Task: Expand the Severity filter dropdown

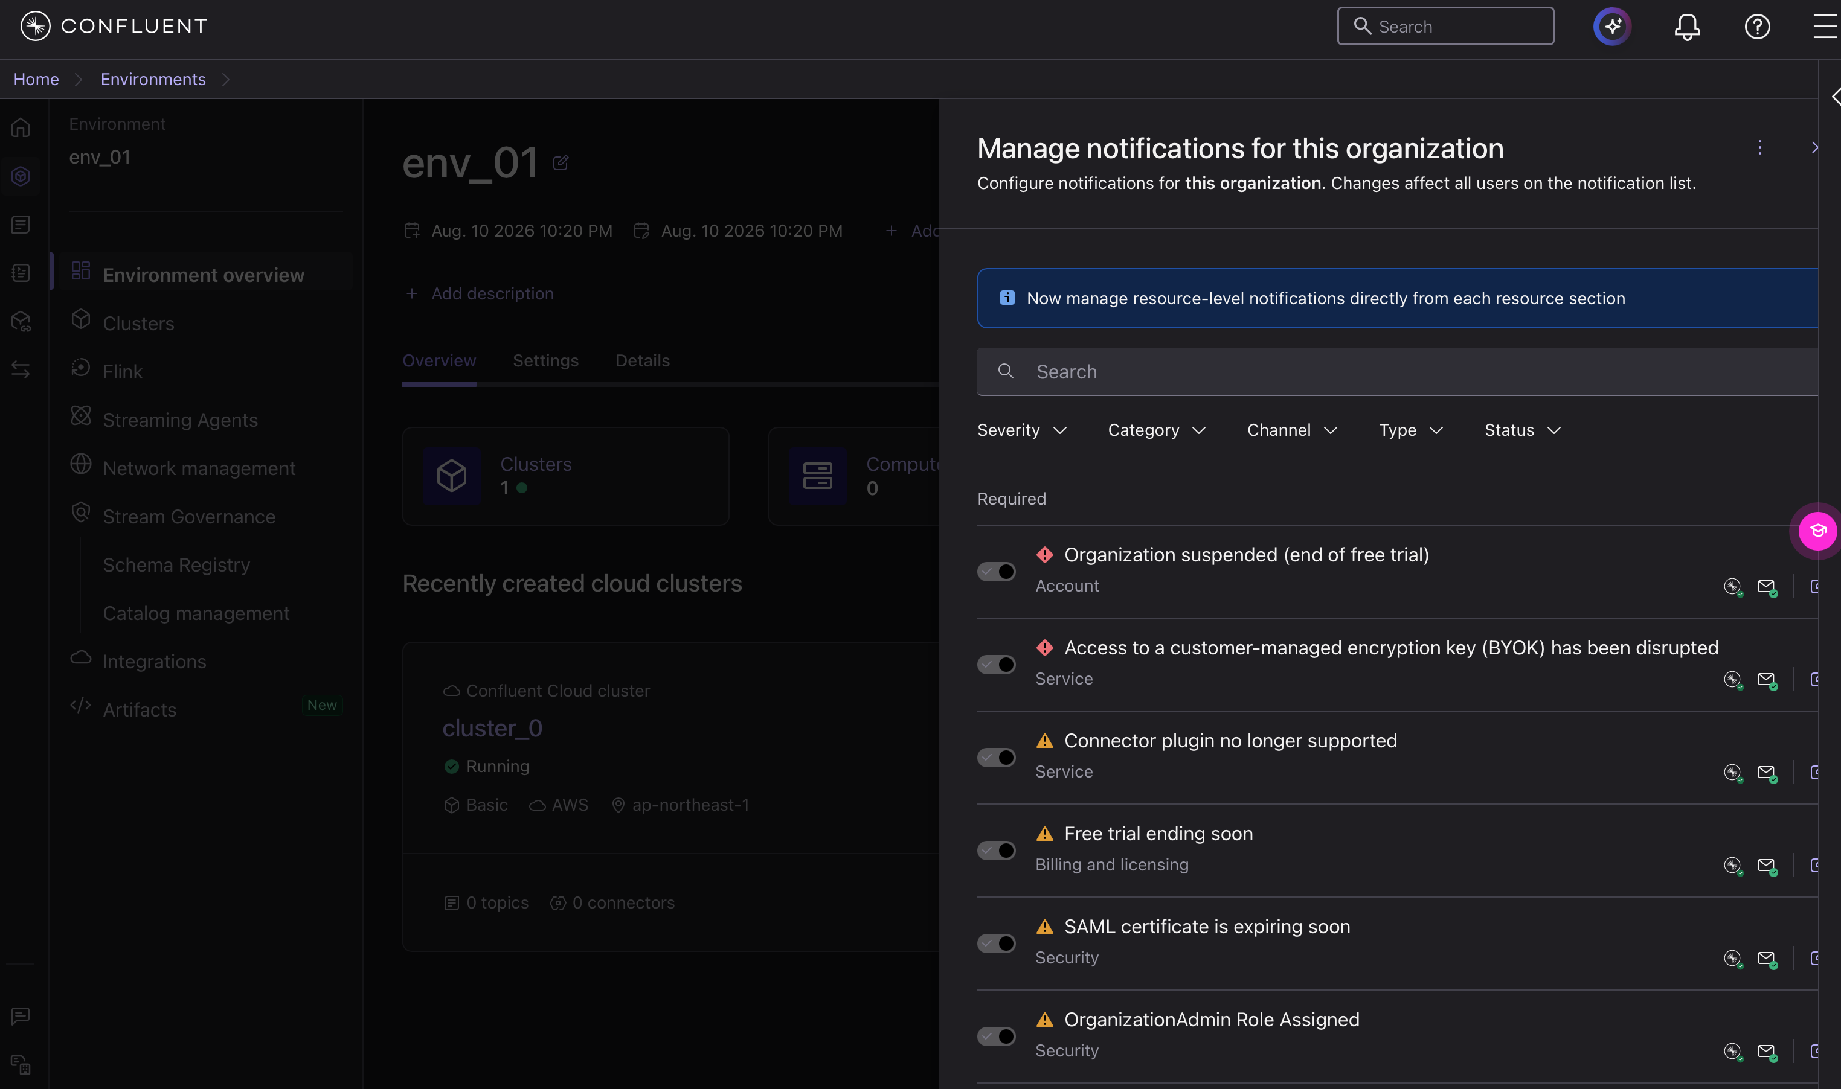Action: (x=1022, y=430)
